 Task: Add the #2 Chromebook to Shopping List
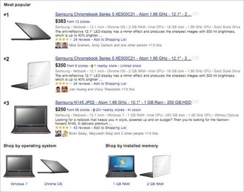click(x=110, y=84)
